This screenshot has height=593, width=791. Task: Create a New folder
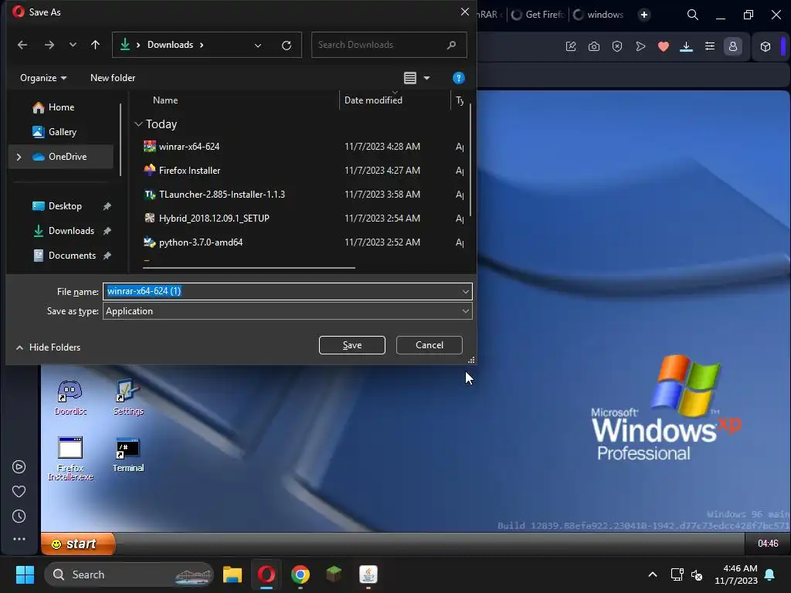tap(113, 78)
